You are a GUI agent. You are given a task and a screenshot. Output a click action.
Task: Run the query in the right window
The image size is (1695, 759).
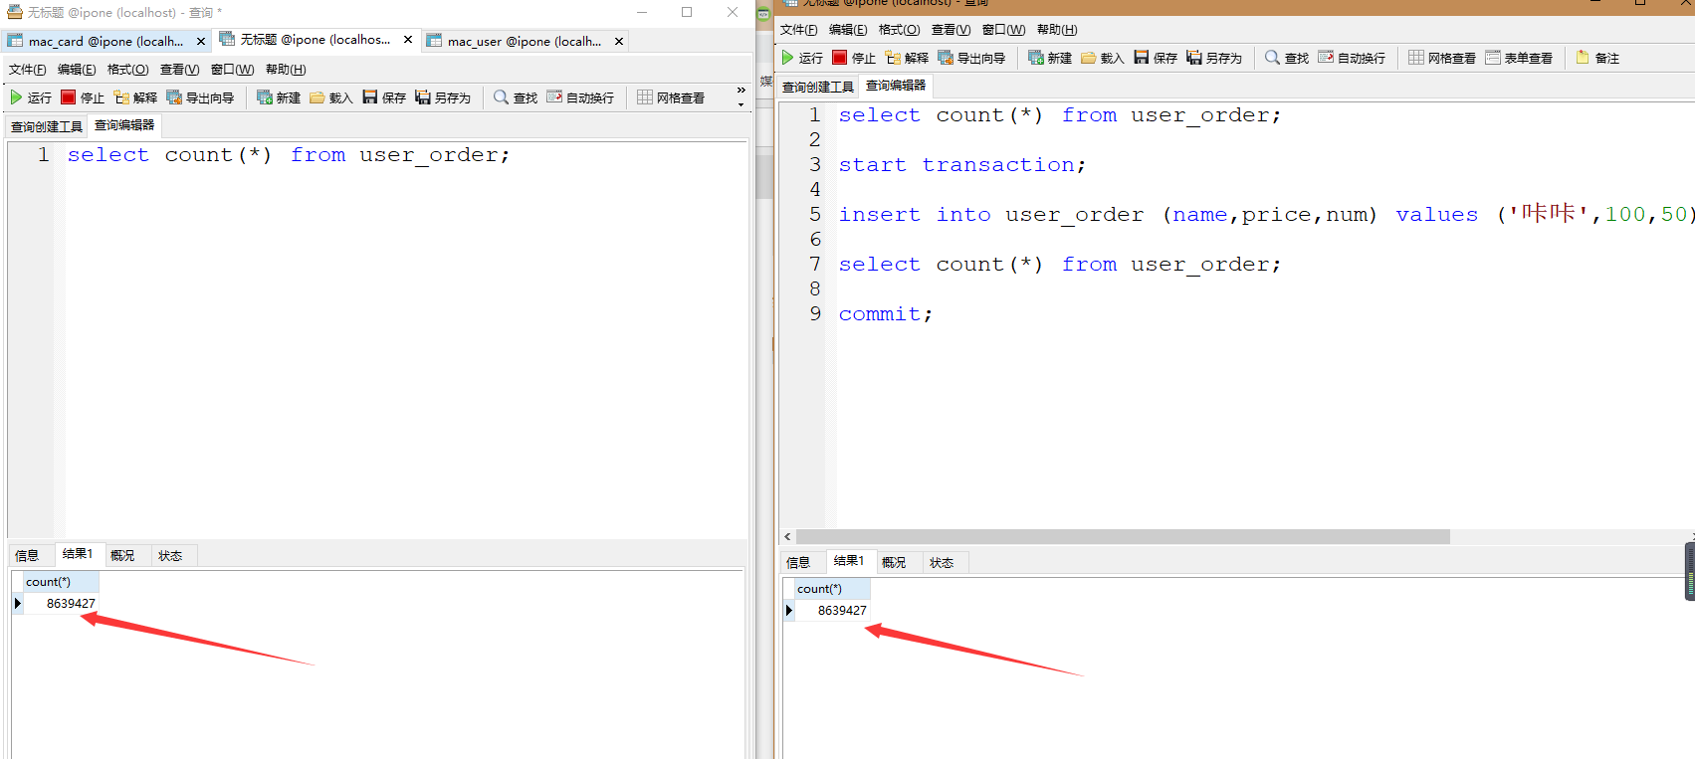[802, 58]
